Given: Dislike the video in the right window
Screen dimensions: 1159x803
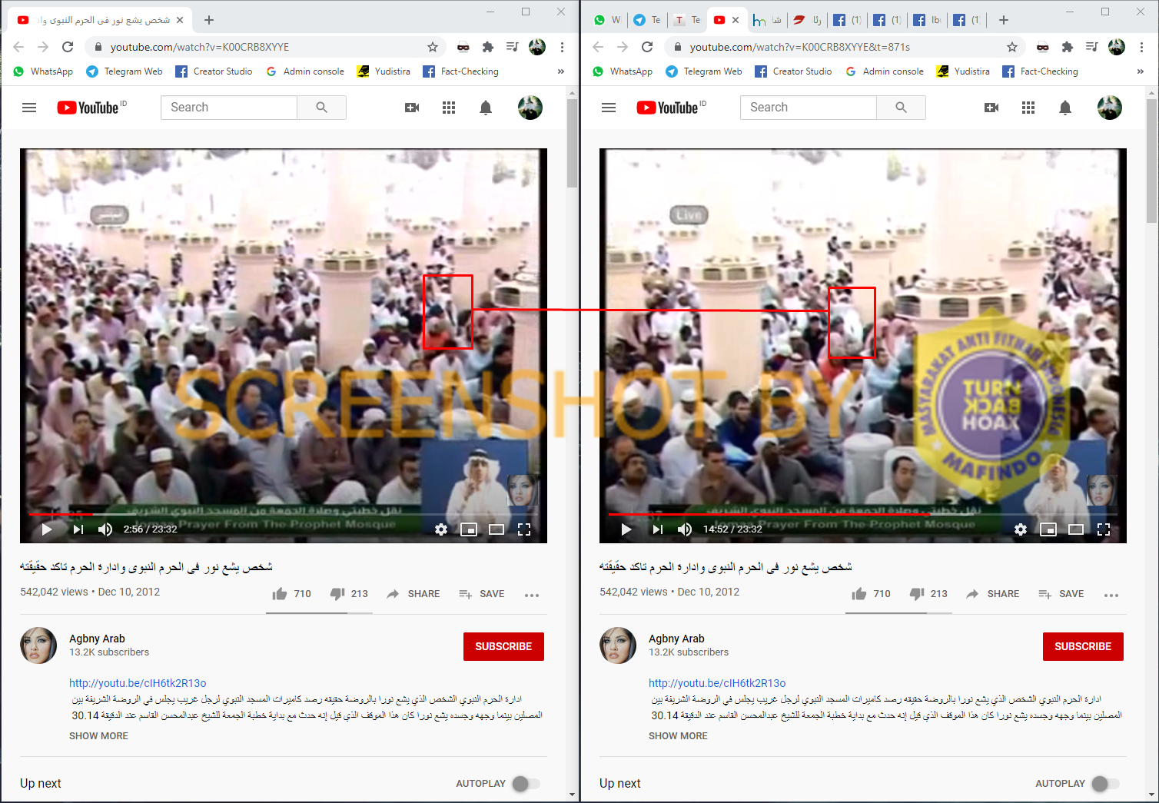Looking at the screenshot, I should [917, 593].
